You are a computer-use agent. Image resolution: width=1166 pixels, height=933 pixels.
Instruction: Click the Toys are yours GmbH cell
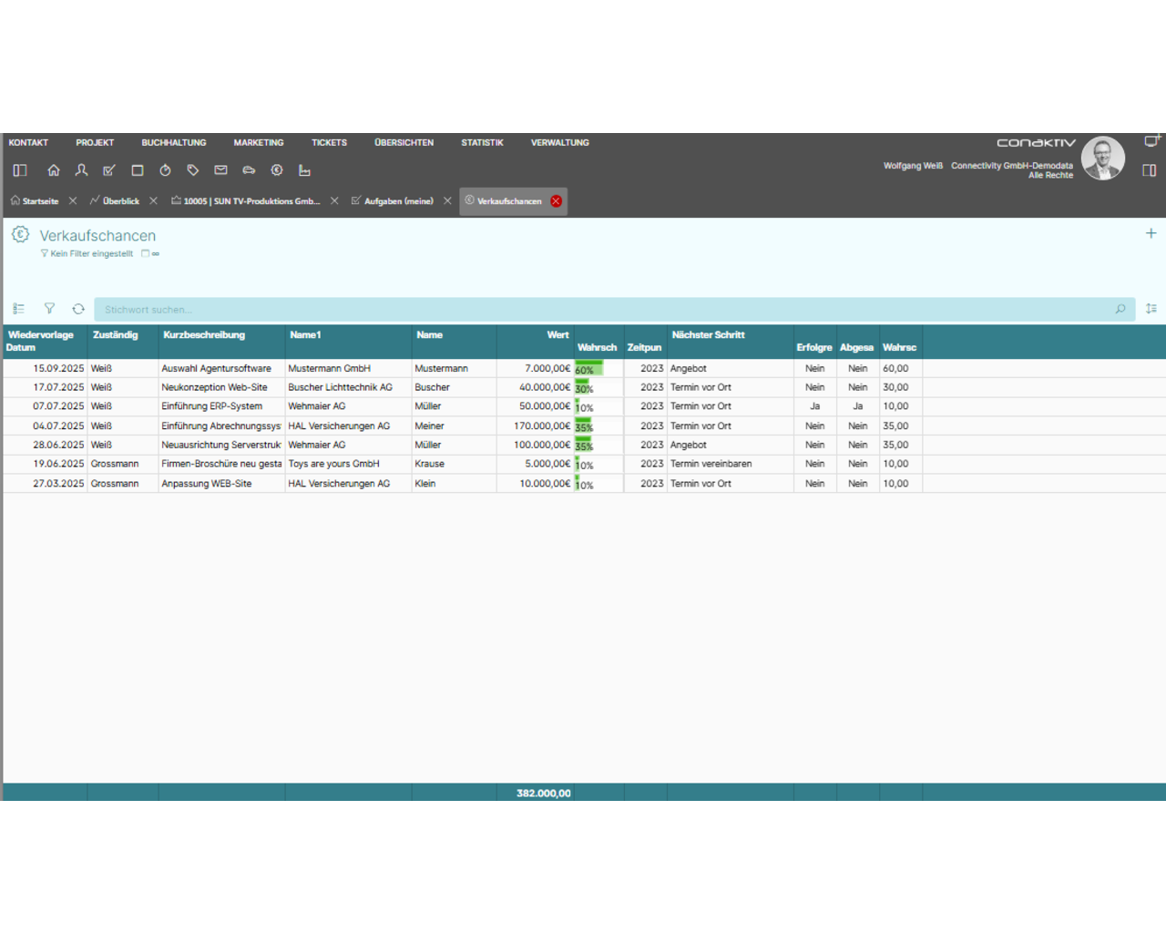click(x=348, y=464)
